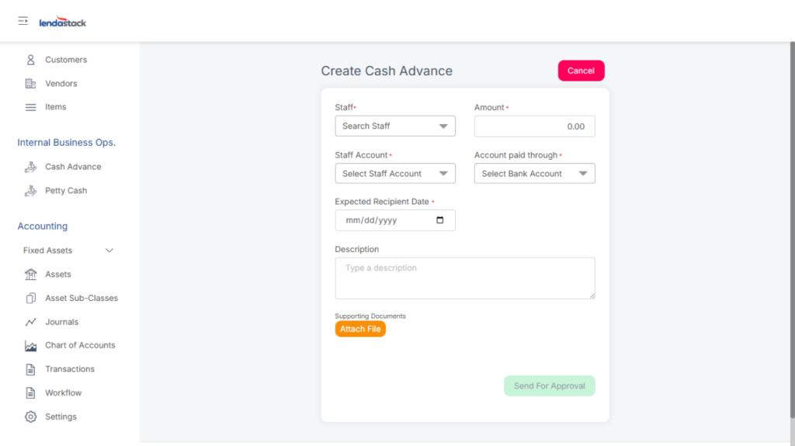
Task: Open Transactions in the sidebar
Action: tap(69, 369)
